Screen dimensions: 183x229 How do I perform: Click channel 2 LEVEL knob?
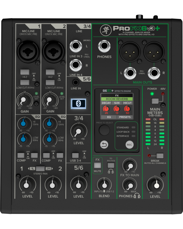[x=53, y=185]
